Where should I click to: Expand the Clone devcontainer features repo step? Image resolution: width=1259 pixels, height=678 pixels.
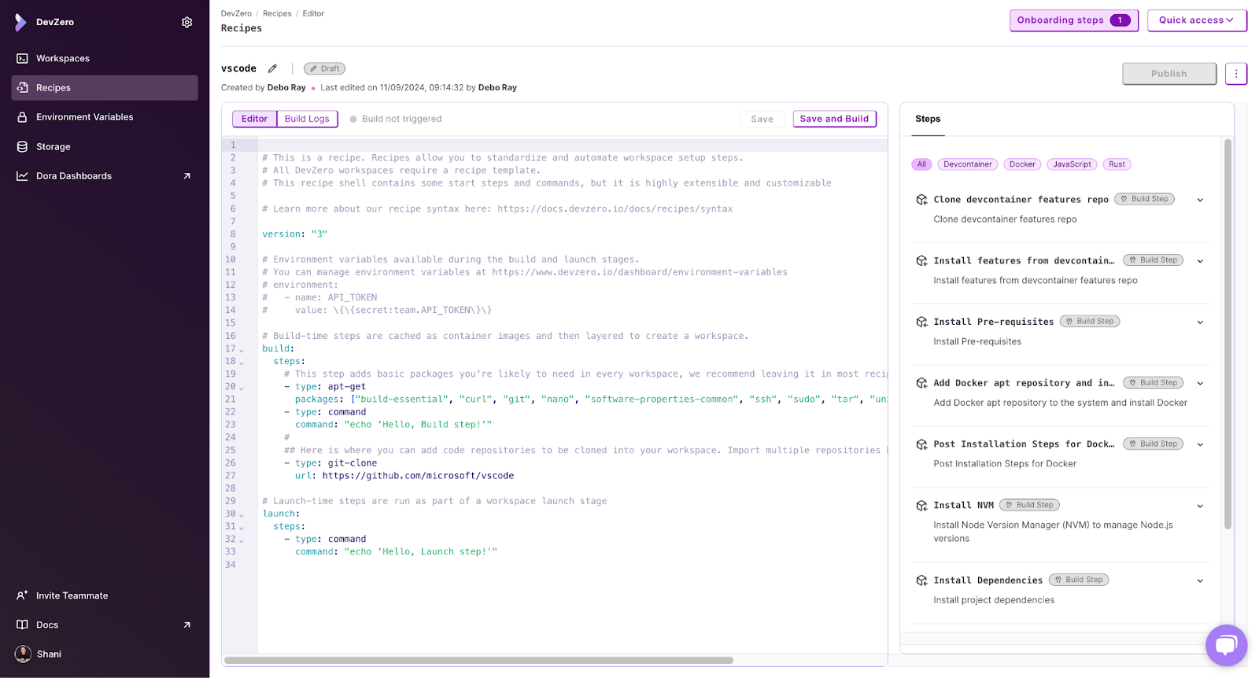[1200, 200]
